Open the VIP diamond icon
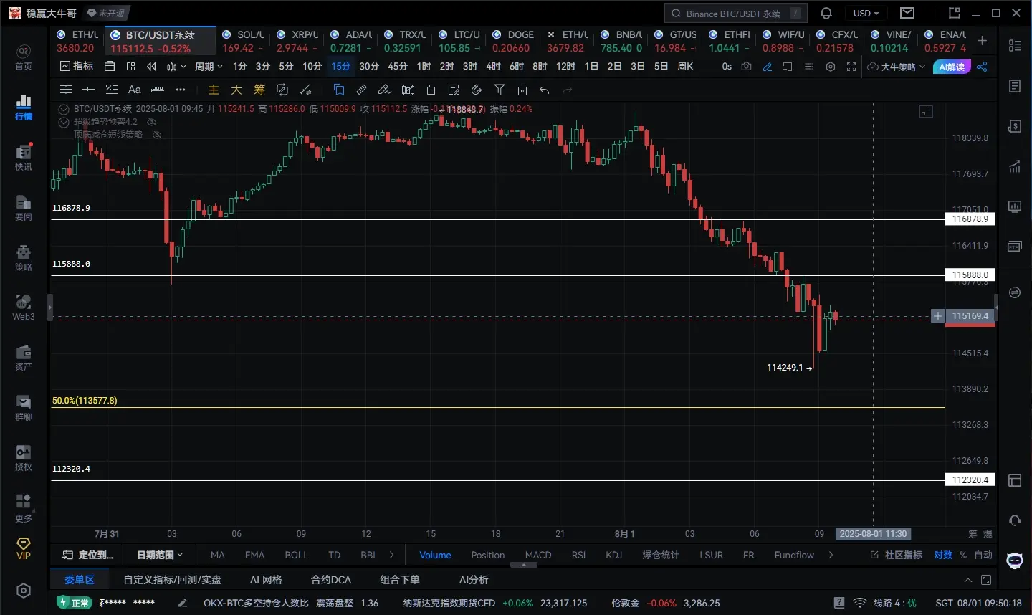1032x615 pixels. 24,548
